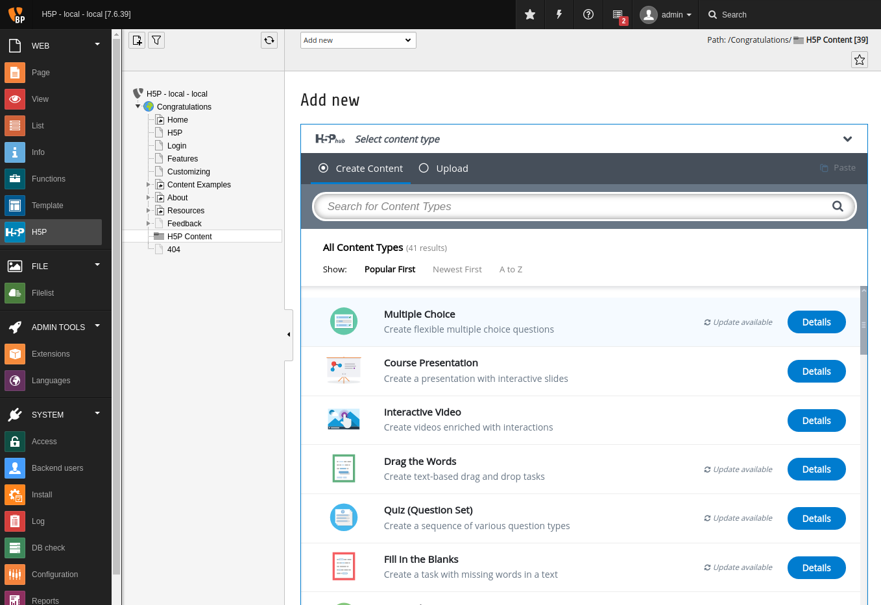Select Home page in the tree
The height and width of the screenshot is (605, 881).
coord(178,120)
